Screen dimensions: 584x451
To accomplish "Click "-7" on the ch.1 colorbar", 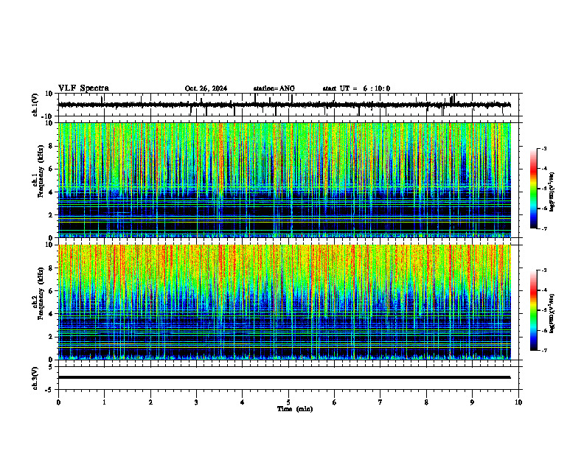I will pyautogui.click(x=544, y=228).
